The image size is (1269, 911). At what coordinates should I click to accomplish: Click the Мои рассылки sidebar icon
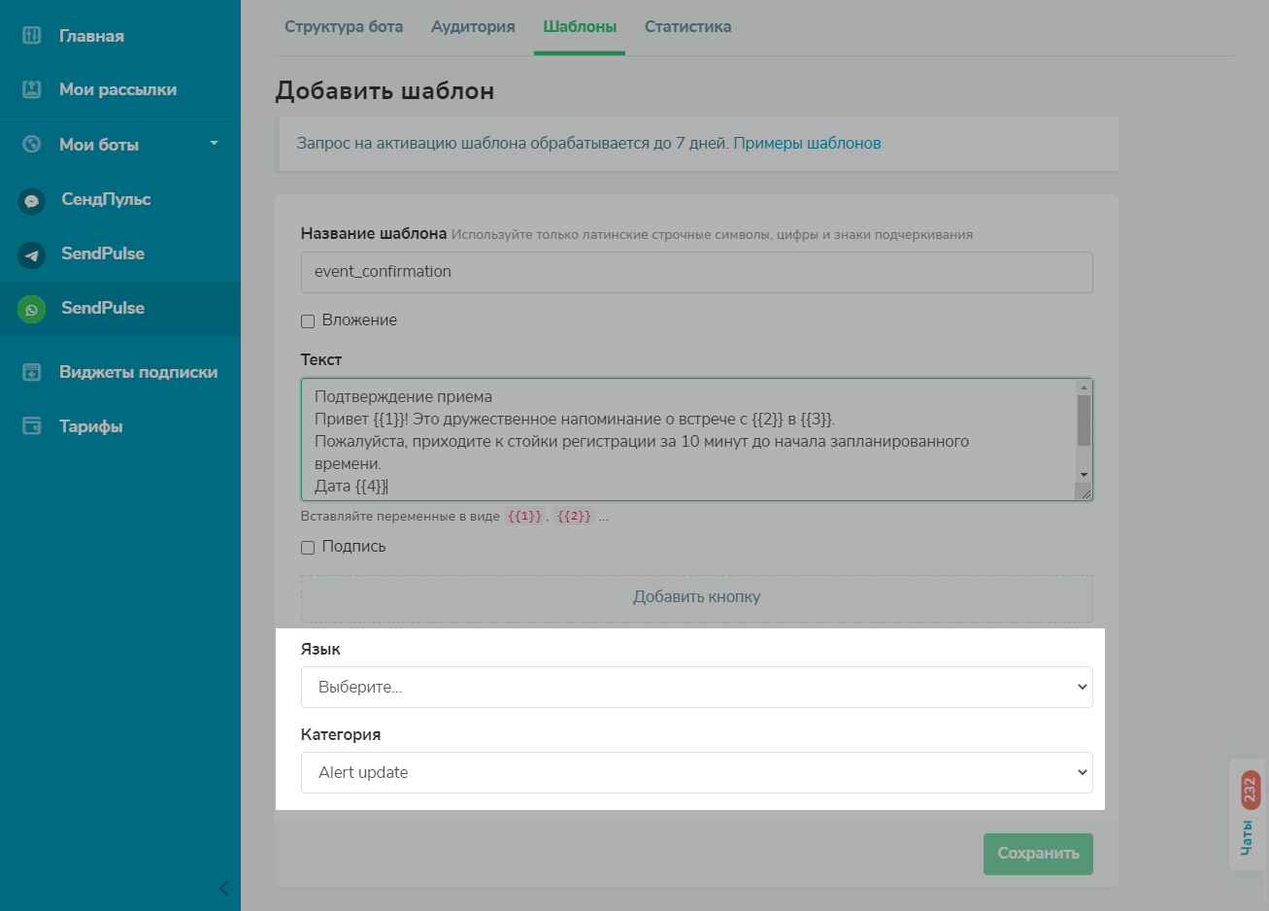coord(32,89)
